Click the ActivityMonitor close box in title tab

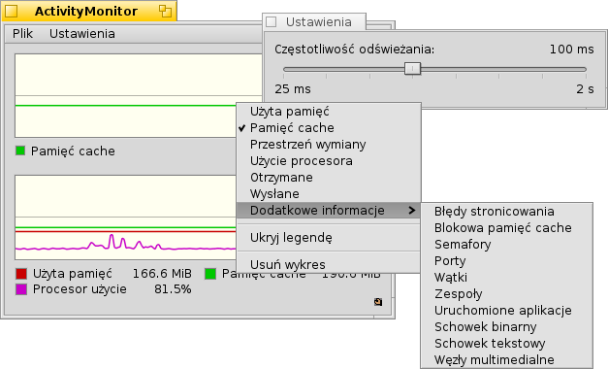12,12
